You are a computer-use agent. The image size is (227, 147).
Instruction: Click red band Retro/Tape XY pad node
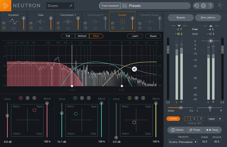pos(34,110)
